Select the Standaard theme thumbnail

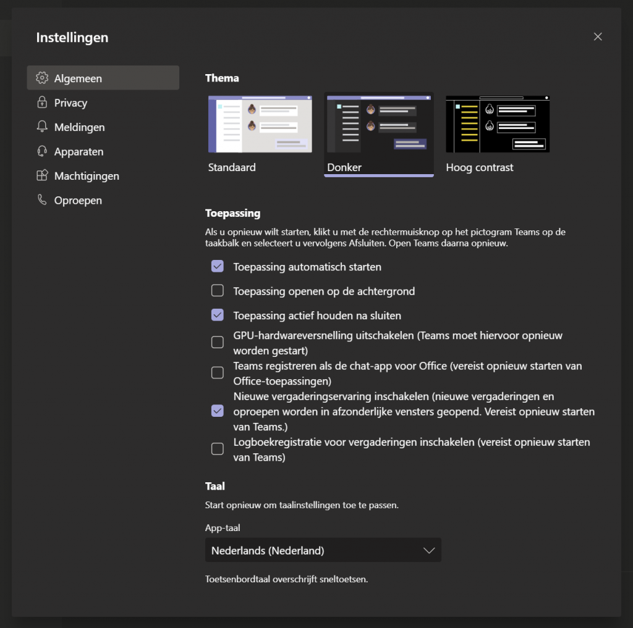click(260, 124)
